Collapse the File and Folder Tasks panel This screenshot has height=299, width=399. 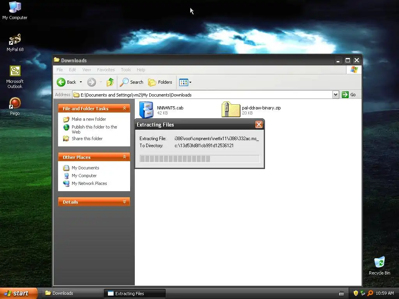coord(124,108)
